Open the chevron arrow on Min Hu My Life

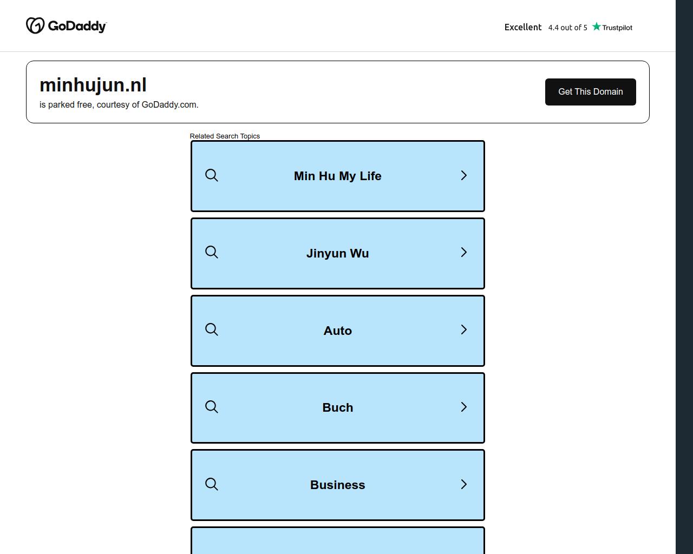pyautogui.click(x=463, y=175)
